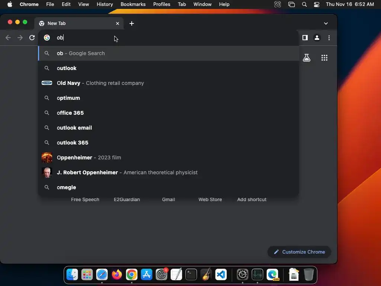The height and width of the screenshot is (286, 381).
Task: Open the Profiles menu
Action: 161,4
